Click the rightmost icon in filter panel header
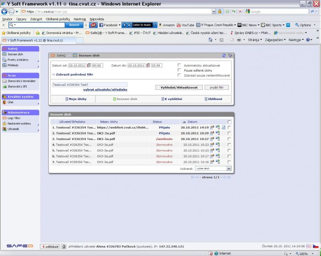The image size is (321, 256). tap(230, 56)
